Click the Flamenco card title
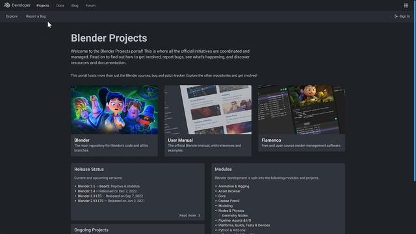The image size is (416, 234). tap(271, 140)
